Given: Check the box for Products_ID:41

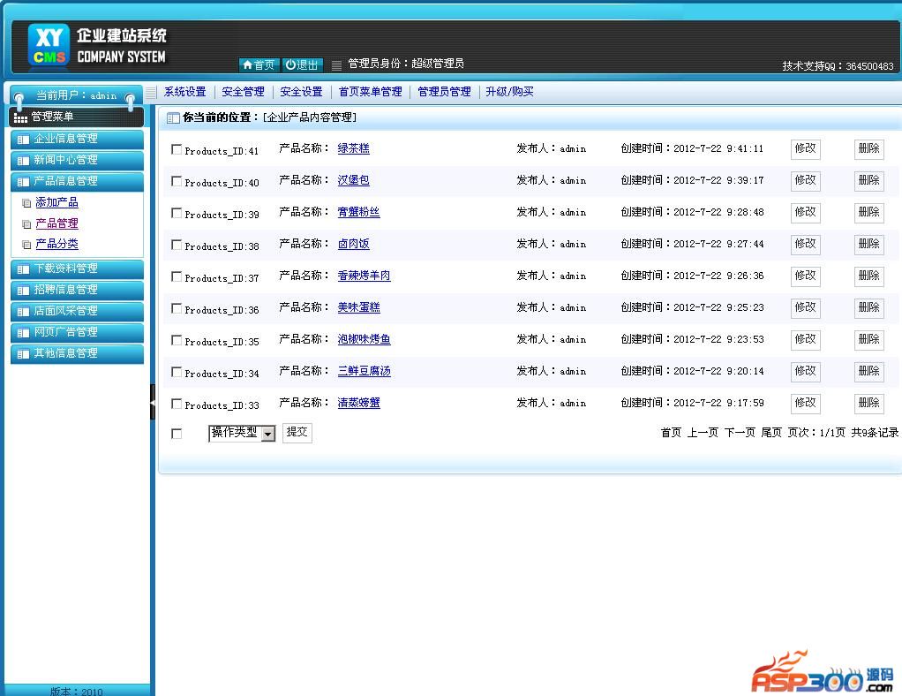Looking at the screenshot, I should 177,149.
